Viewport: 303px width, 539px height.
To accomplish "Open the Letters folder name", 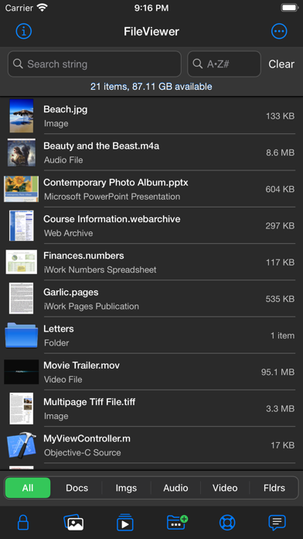I will [x=58, y=329].
